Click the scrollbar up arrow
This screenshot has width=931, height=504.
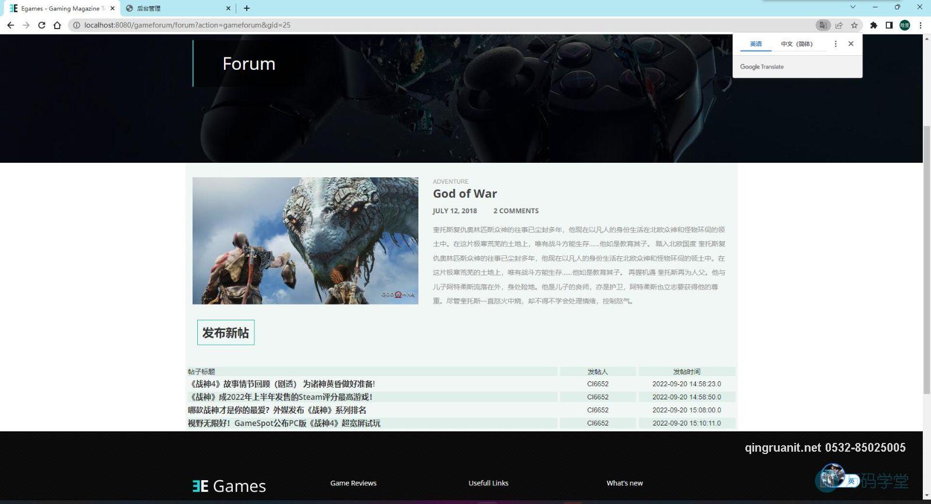pyautogui.click(x=927, y=38)
